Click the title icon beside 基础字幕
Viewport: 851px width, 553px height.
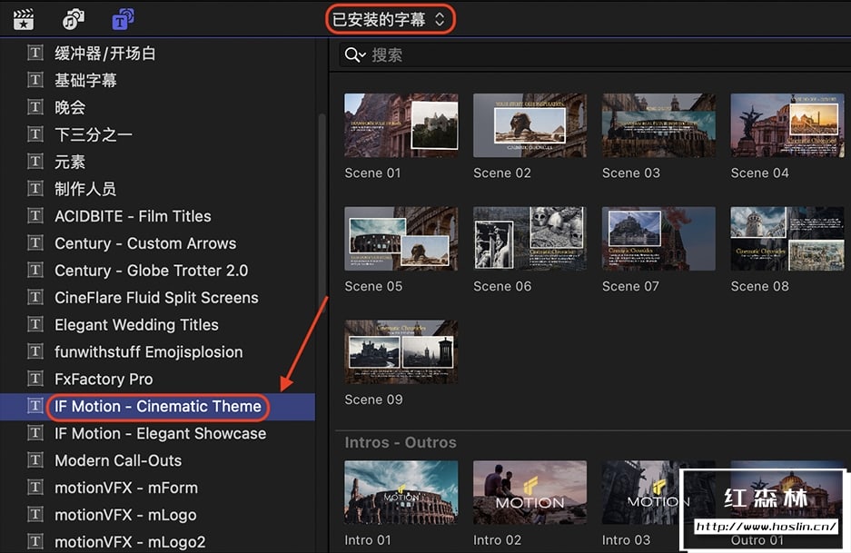[35, 80]
